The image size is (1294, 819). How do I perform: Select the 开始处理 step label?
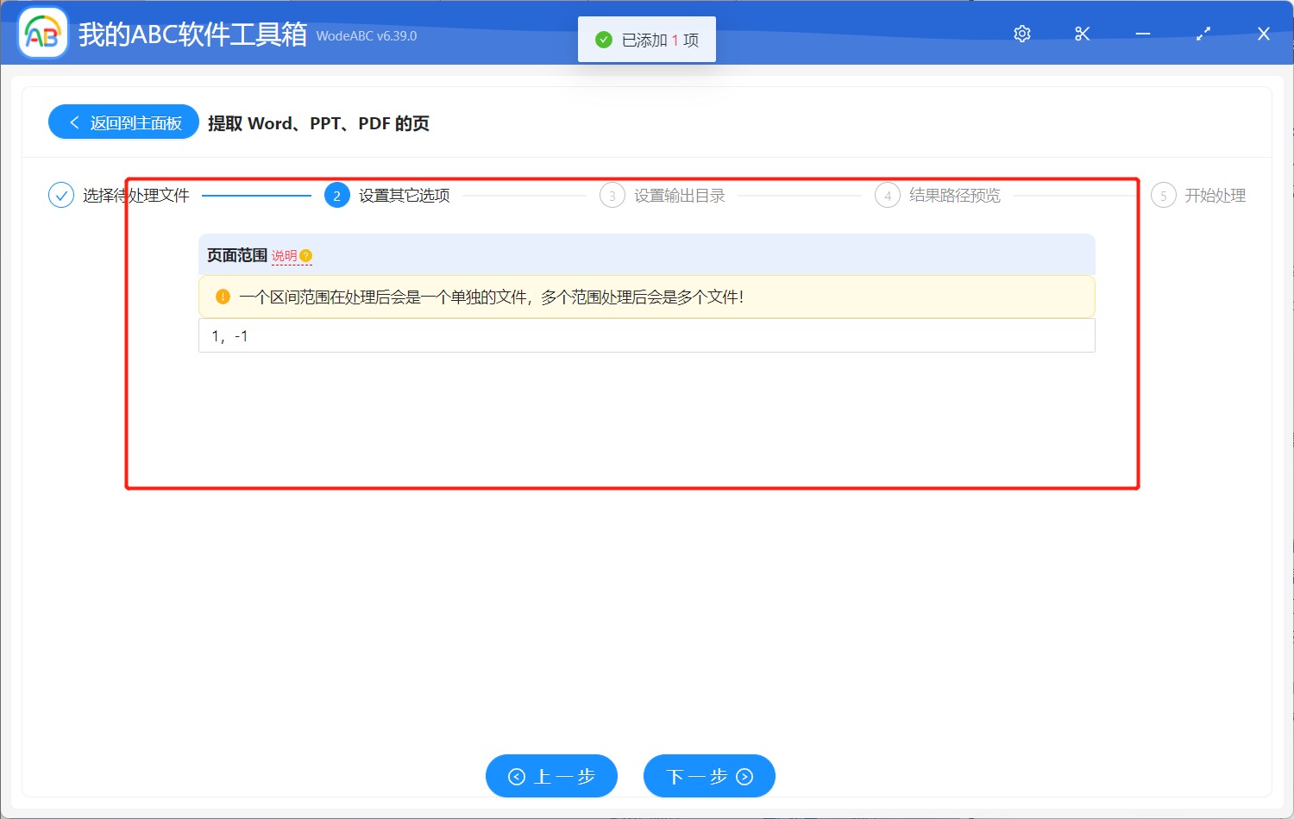[1215, 196]
